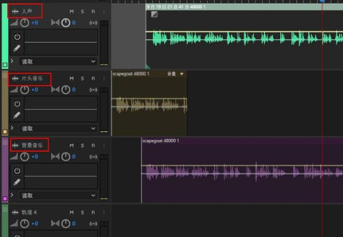Screen dimensions: 343x237
Task: Open 读取 automation dropdown on 人声 track
Action: pos(59,62)
